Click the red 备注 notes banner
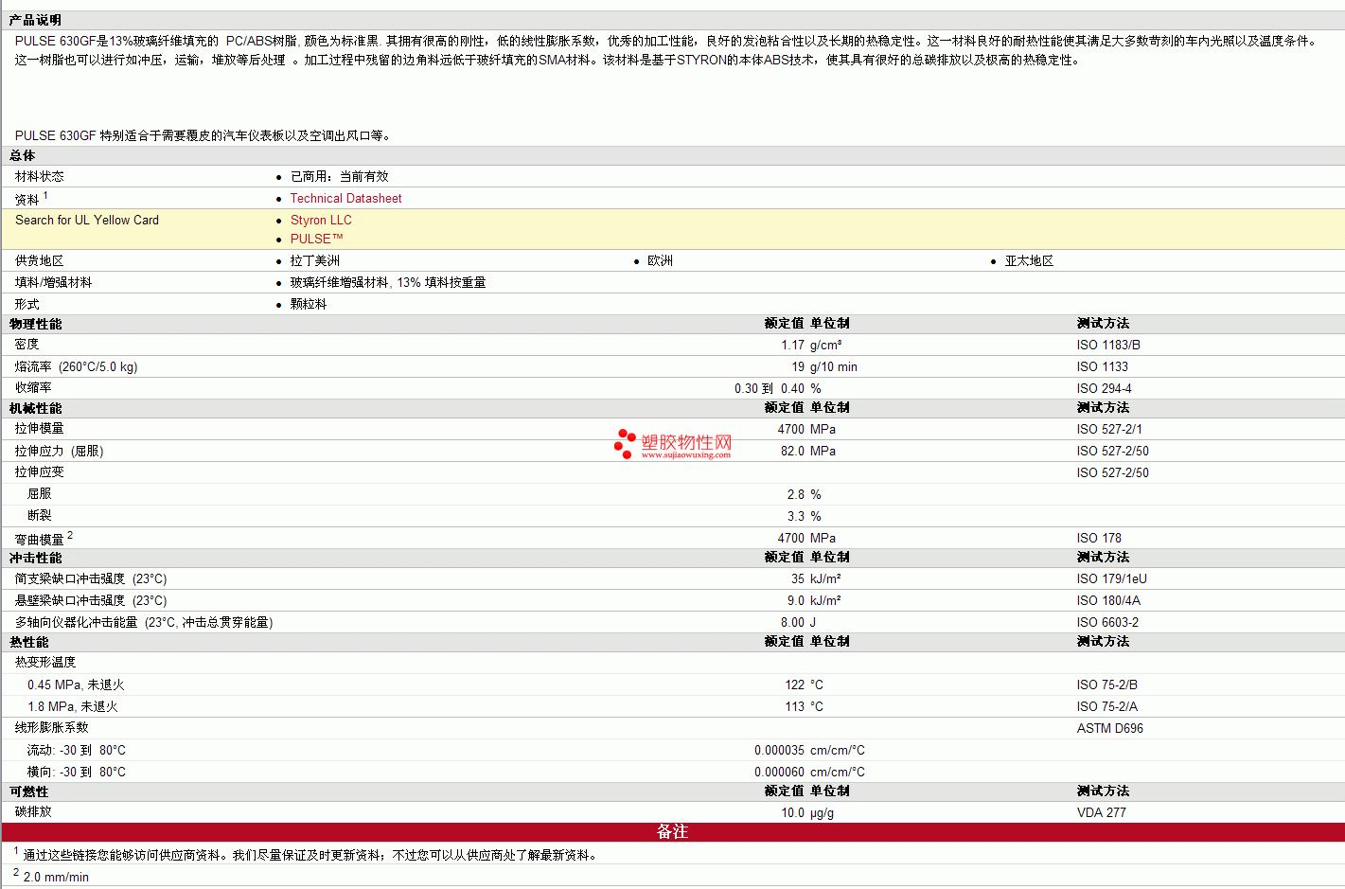Screen dimensions: 1345x889 coord(673,832)
